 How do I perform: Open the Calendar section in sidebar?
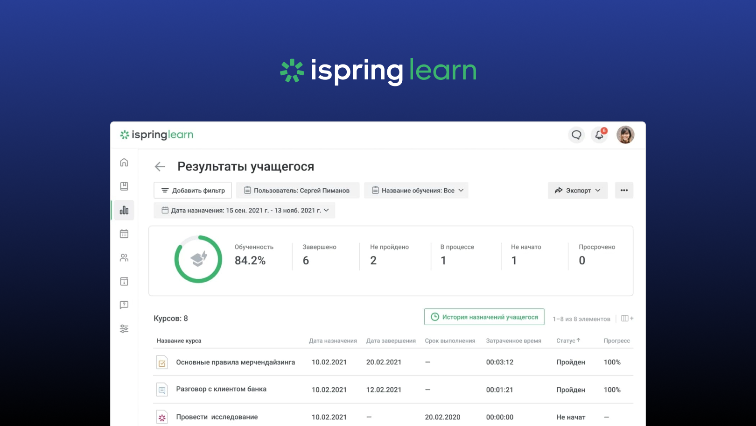(124, 234)
